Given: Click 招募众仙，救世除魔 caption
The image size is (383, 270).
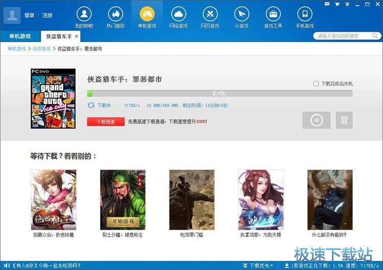Looking at the screenshot, I should point(54,235).
